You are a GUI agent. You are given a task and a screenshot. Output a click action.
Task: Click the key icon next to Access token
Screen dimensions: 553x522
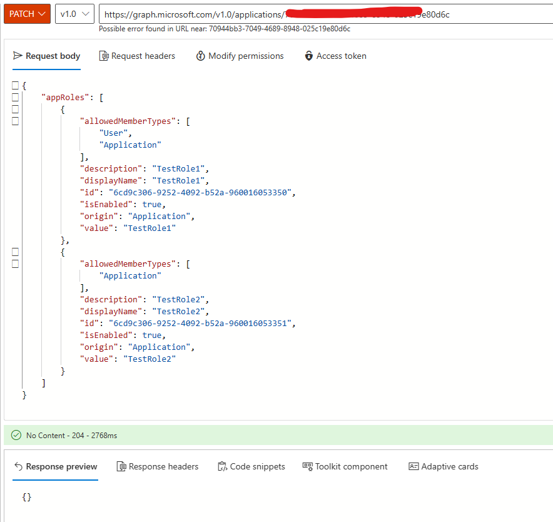click(x=308, y=56)
